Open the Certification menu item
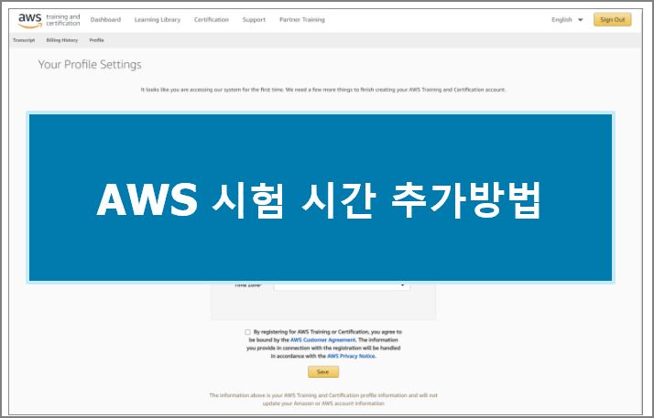Viewport: 654px width, 418px height. pos(212,19)
